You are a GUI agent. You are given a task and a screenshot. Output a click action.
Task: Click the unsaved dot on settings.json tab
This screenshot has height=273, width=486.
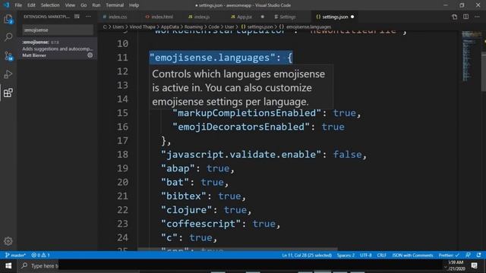point(352,17)
